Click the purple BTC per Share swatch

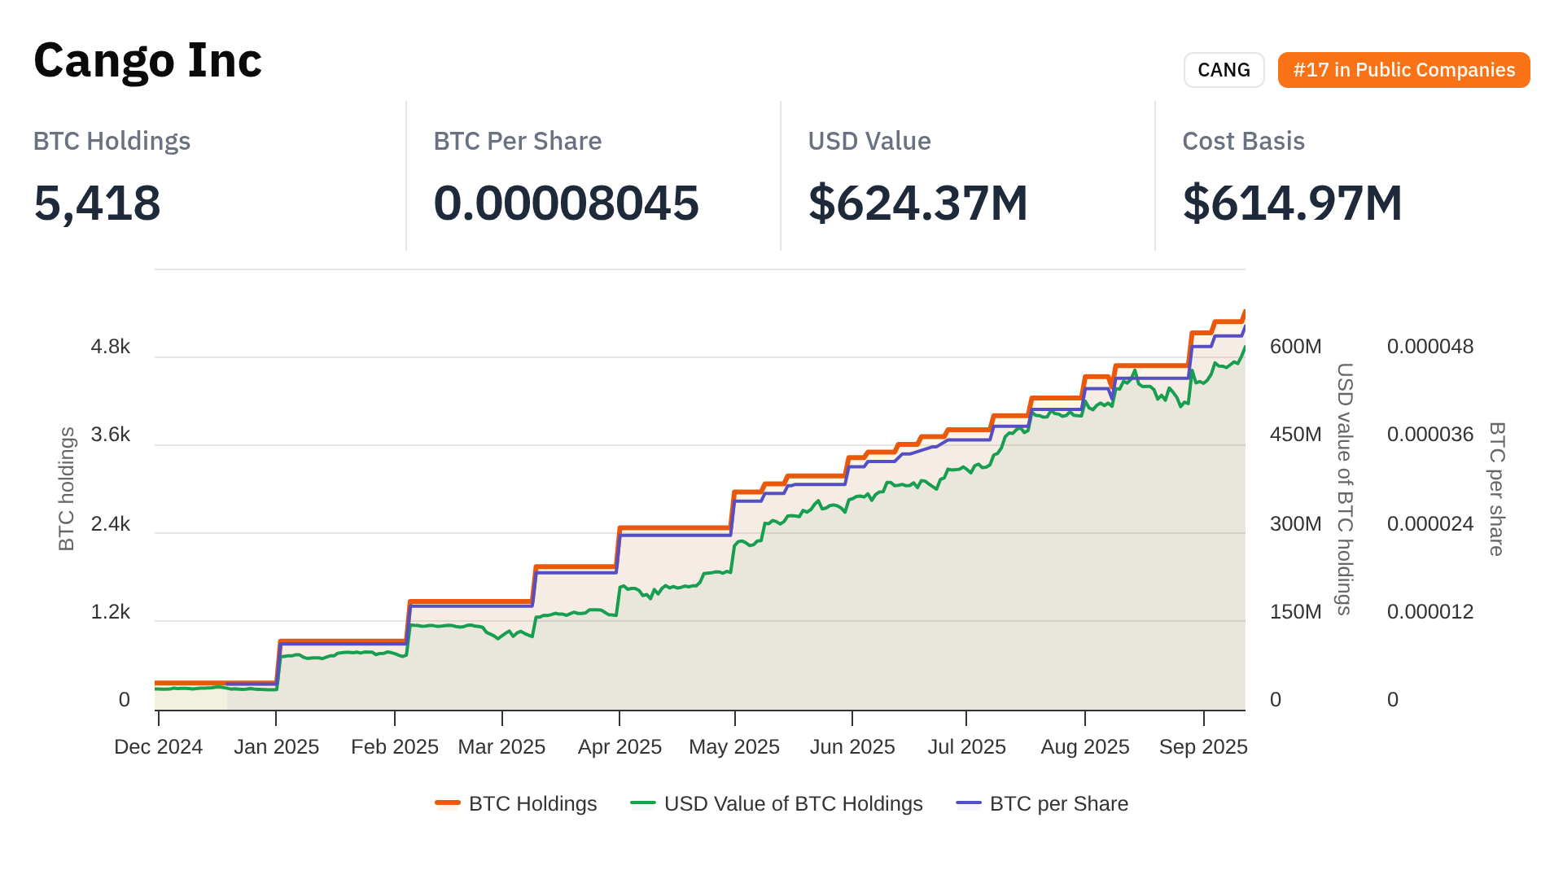click(969, 803)
